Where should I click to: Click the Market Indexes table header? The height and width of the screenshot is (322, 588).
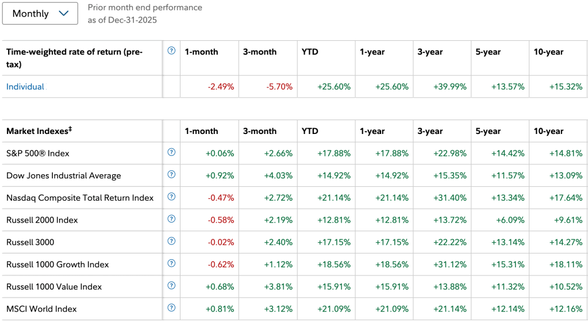click(x=39, y=131)
